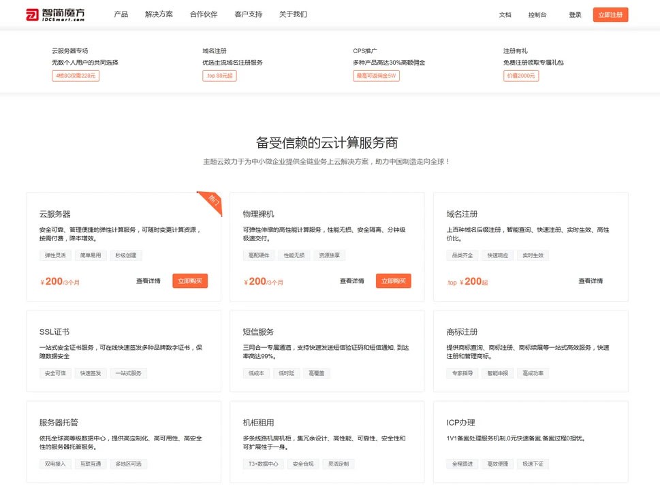Click the 智简魔方 IDCSmart logo
The height and width of the screenshot is (499, 660).
[x=55, y=15]
